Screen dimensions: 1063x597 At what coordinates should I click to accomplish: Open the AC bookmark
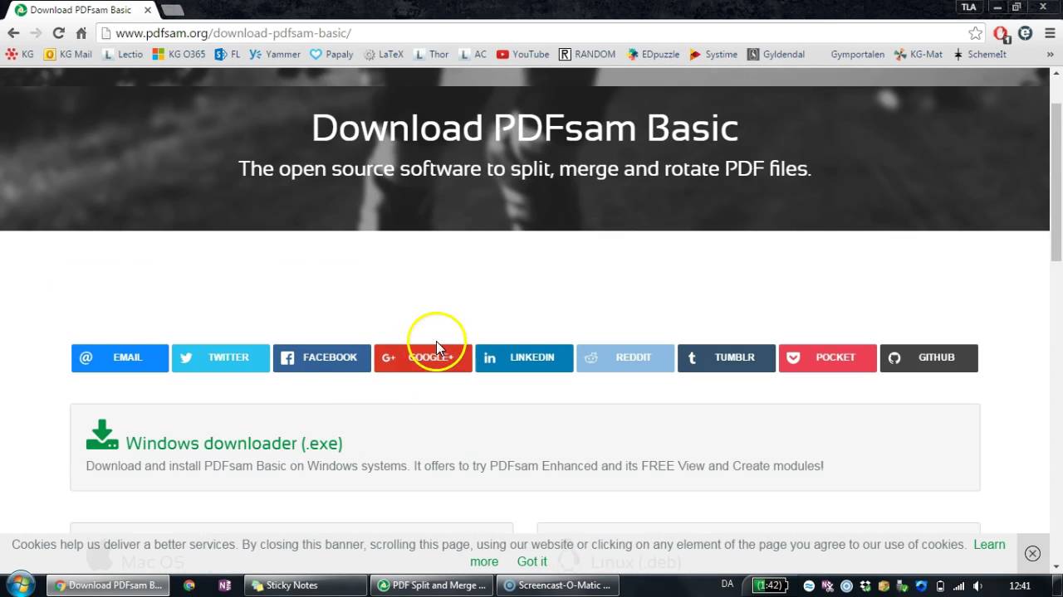point(473,54)
